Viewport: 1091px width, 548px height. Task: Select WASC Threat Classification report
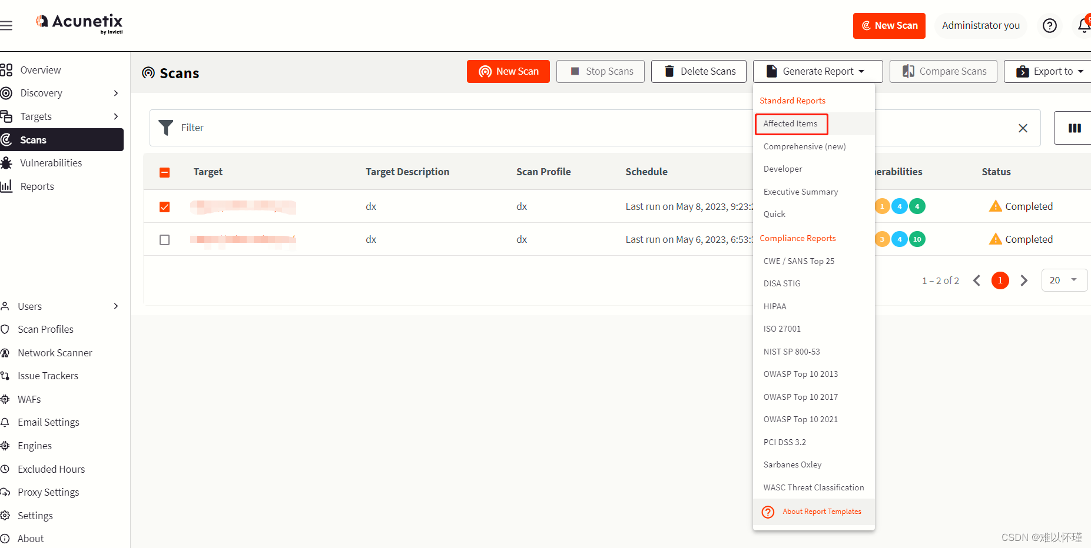(814, 487)
